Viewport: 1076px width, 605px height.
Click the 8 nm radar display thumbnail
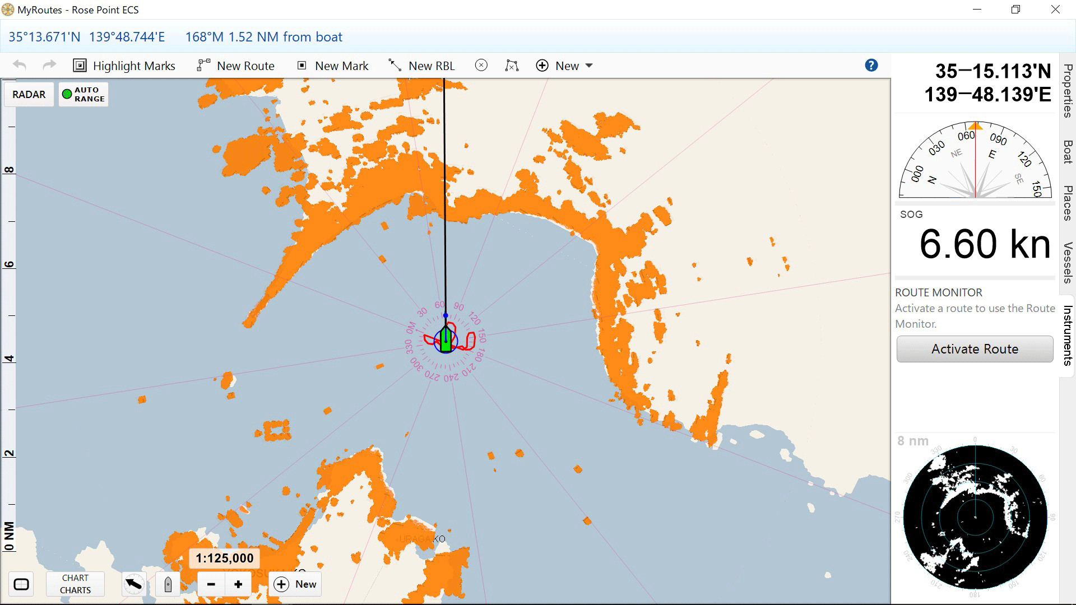coord(975,516)
